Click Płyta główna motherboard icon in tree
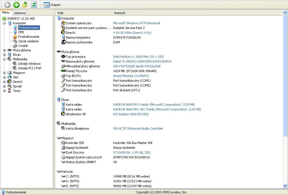 pos(10,50)
